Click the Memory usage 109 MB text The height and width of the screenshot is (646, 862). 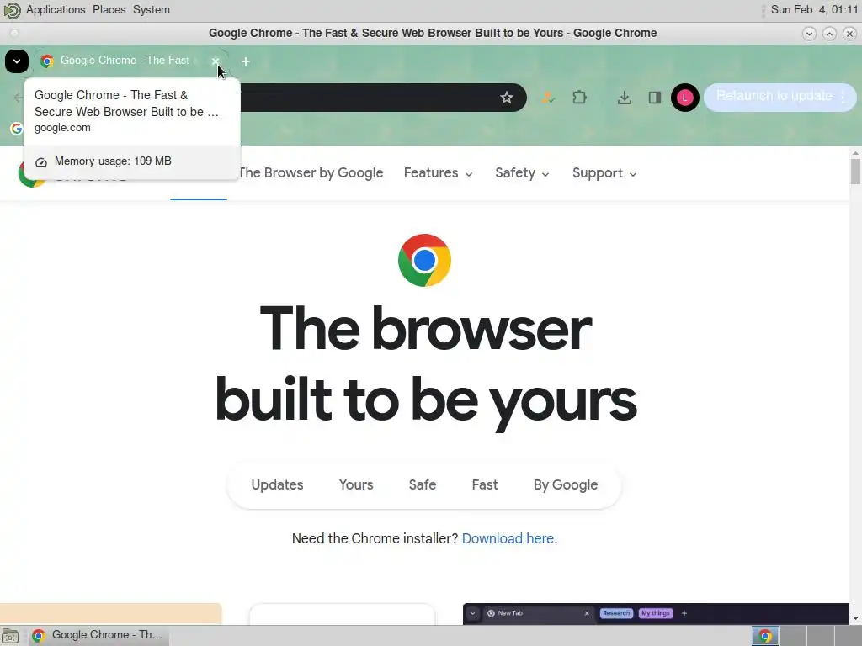[x=113, y=161]
